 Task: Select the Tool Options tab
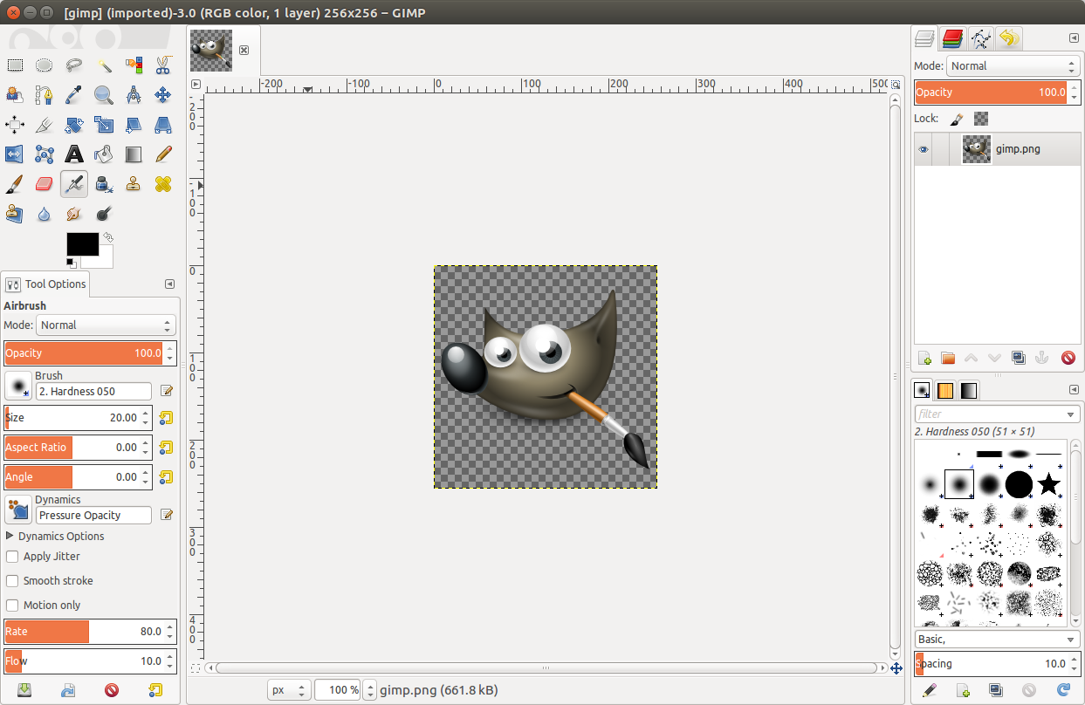[45, 284]
